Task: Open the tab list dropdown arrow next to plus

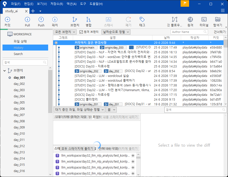Action: tap(40, 11)
